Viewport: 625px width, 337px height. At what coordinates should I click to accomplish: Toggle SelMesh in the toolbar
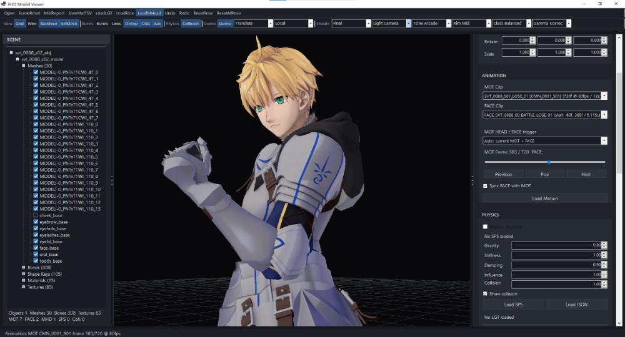69,24
